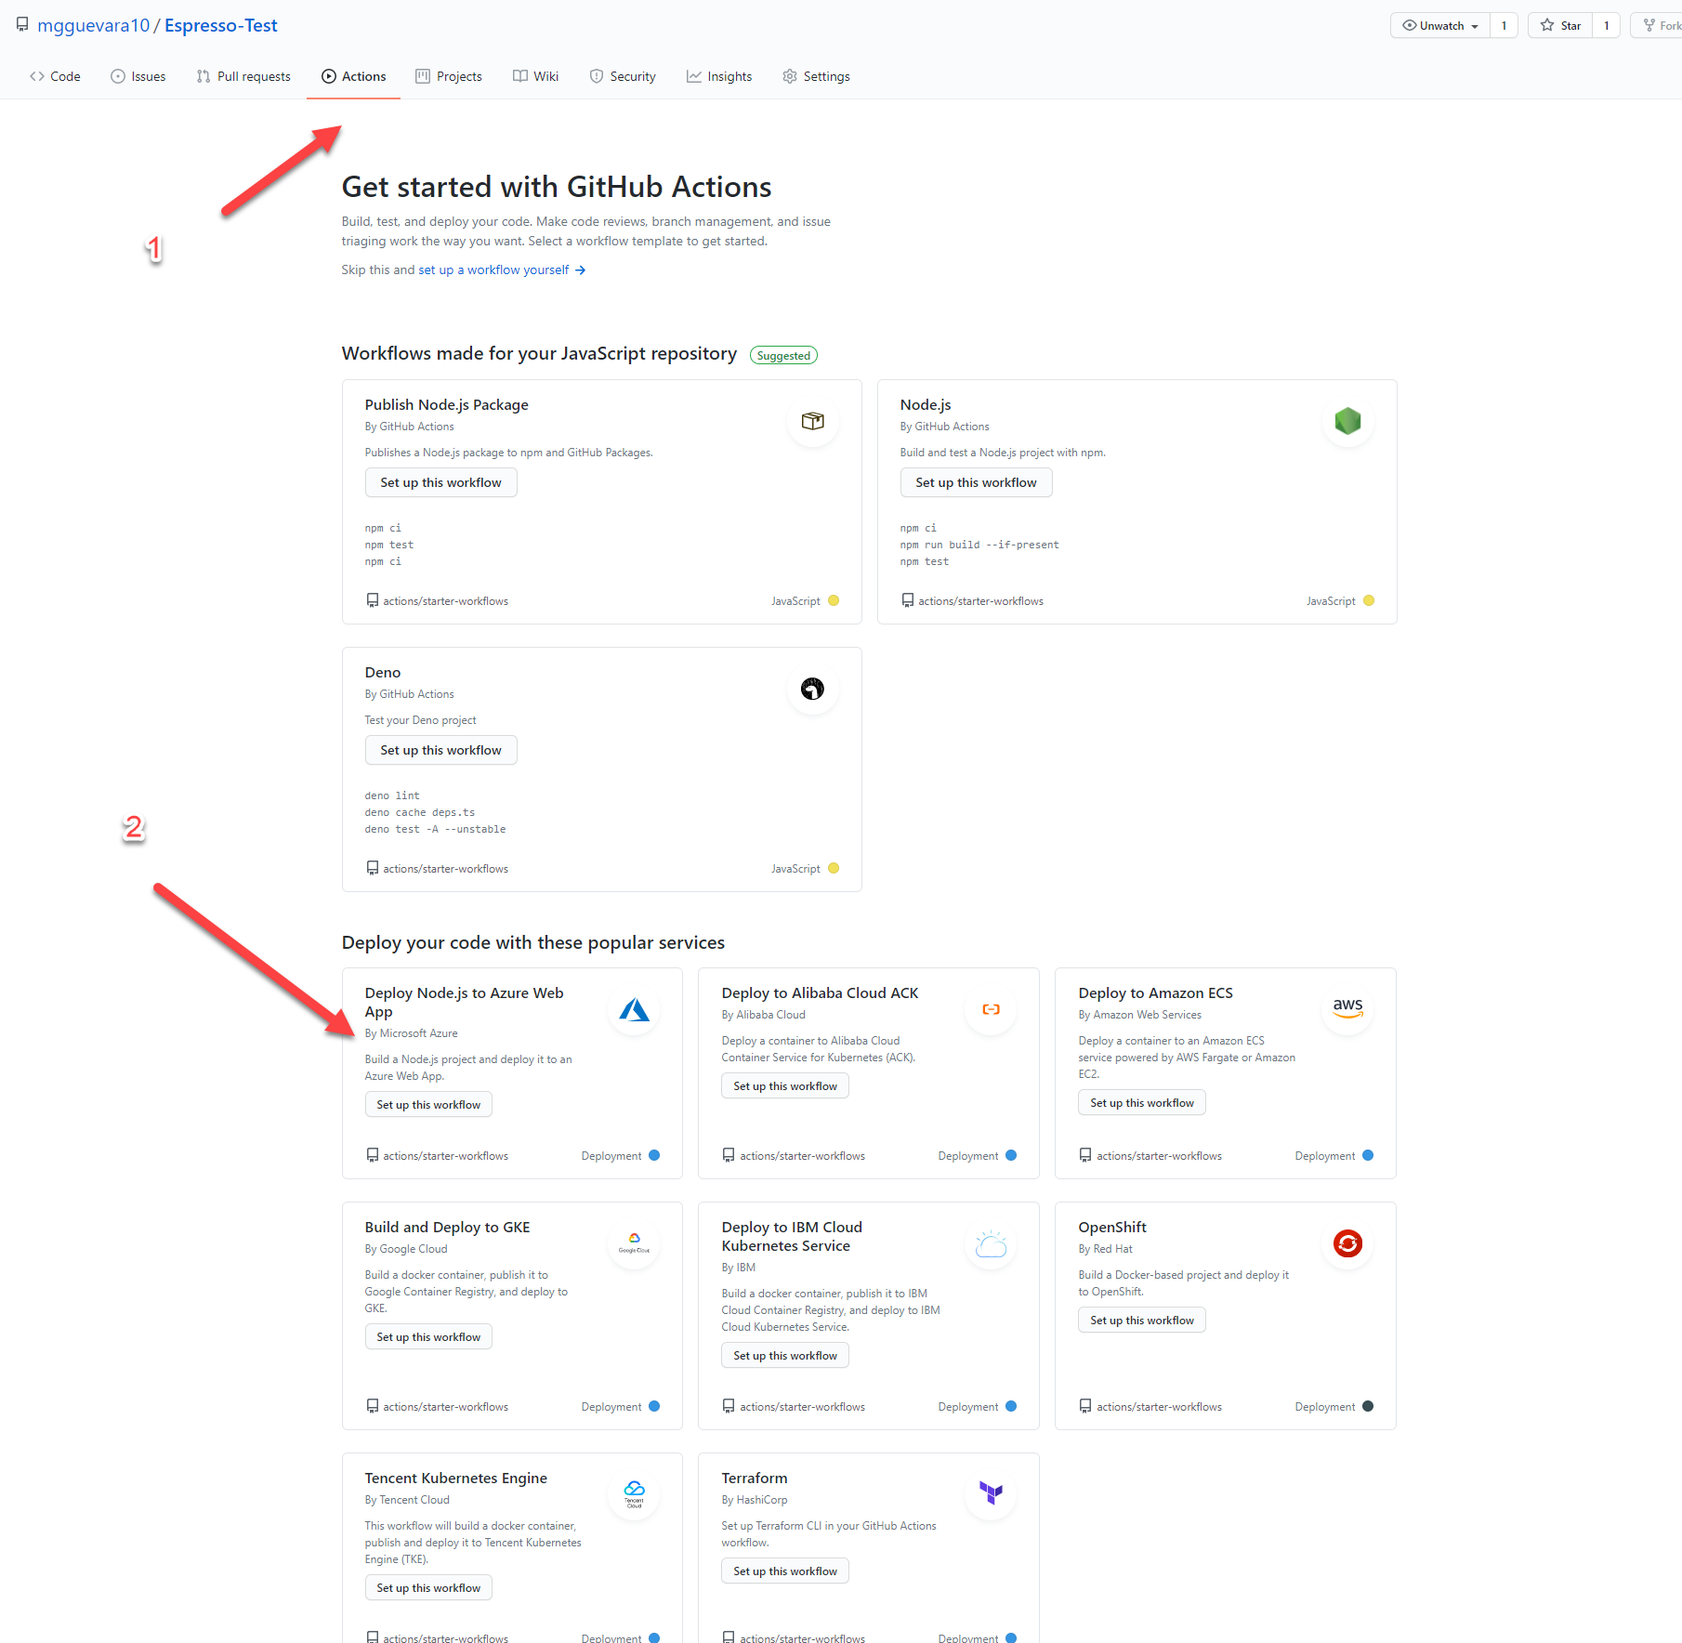Screen dimensions: 1682x1643
Task: Open the Wiki tab
Action: 535,76
